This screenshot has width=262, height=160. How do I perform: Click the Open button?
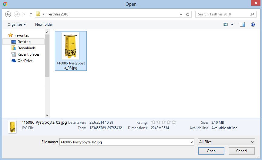211,151
